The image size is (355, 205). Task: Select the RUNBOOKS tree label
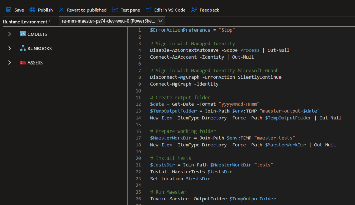click(x=40, y=49)
